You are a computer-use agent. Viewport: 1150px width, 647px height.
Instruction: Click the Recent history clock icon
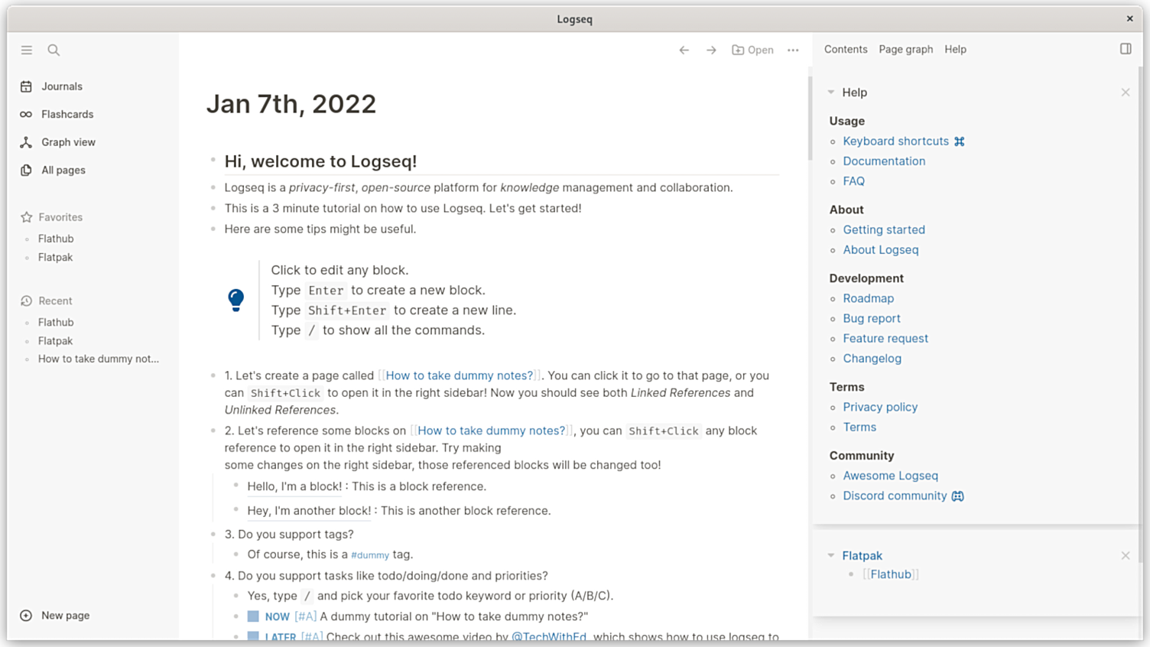(x=26, y=301)
